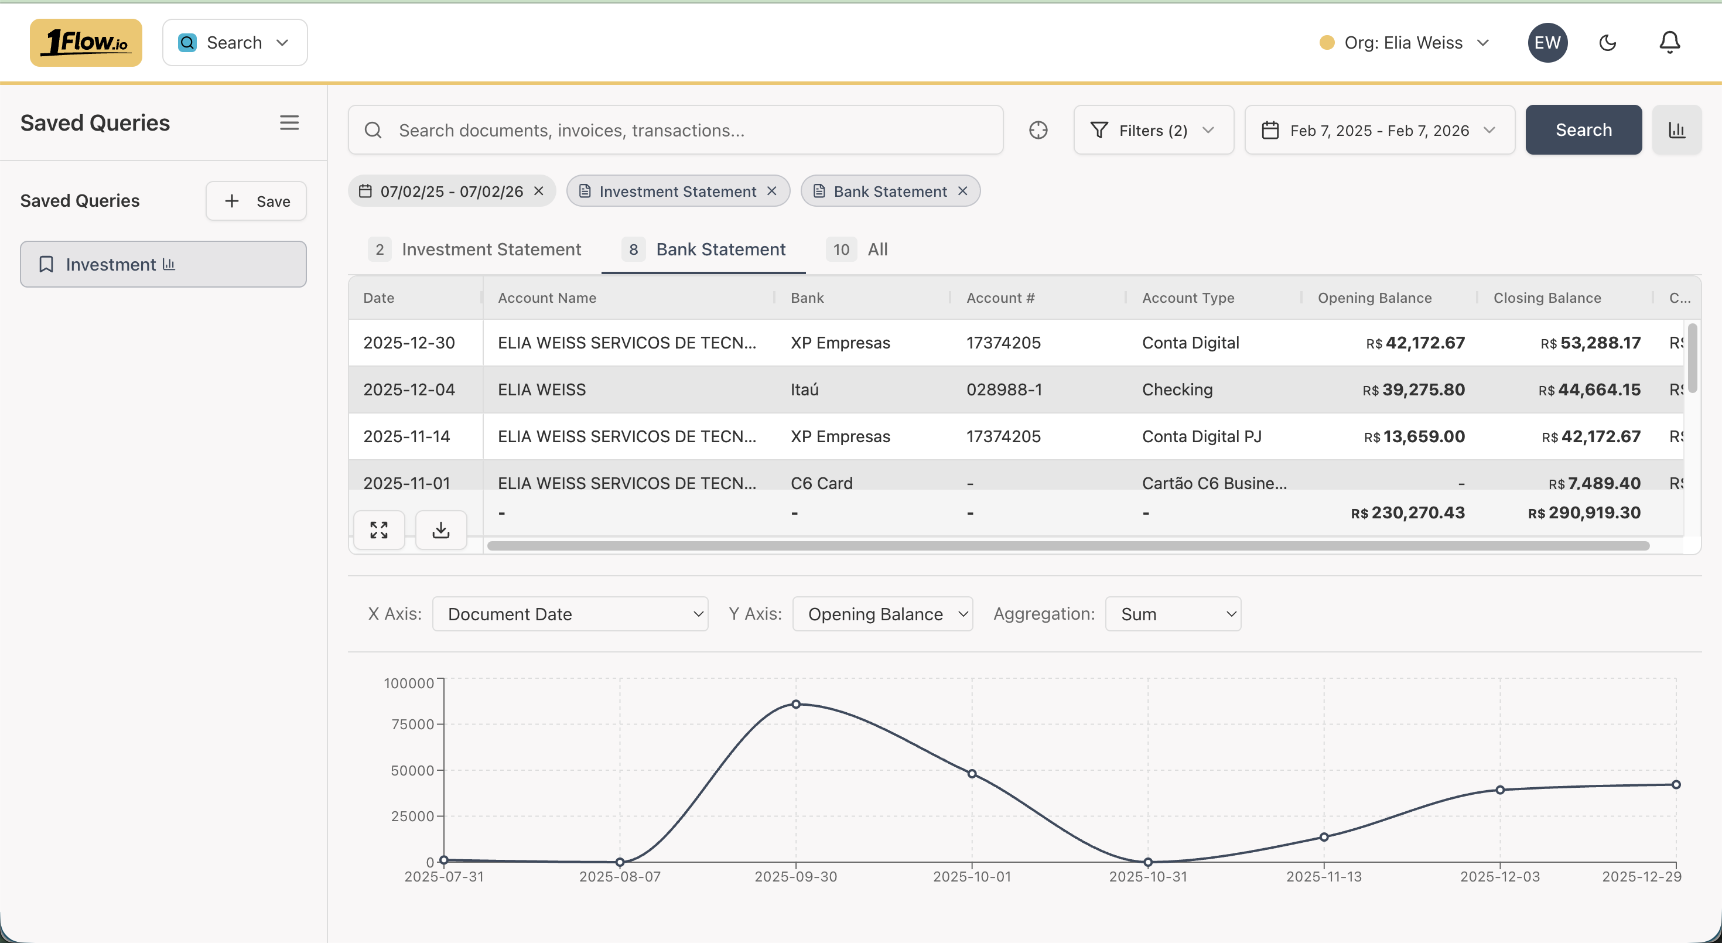Open the Filters (2) dropdown
The width and height of the screenshot is (1722, 943).
point(1153,129)
